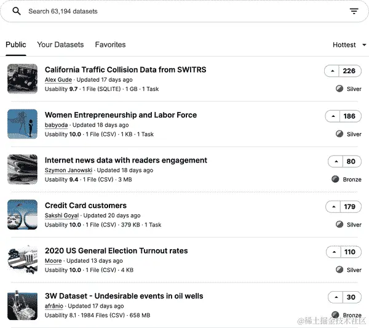Open the 3W Dataset title link
This screenshot has height=328, width=369.
124,296
